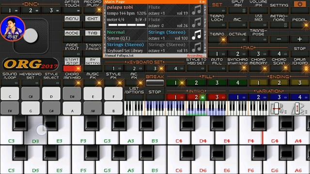Image resolution: width=310 pixels, height=174 pixels.
Task: Toggle Synchro Start/Stop
Action: [x=237, y=68]
